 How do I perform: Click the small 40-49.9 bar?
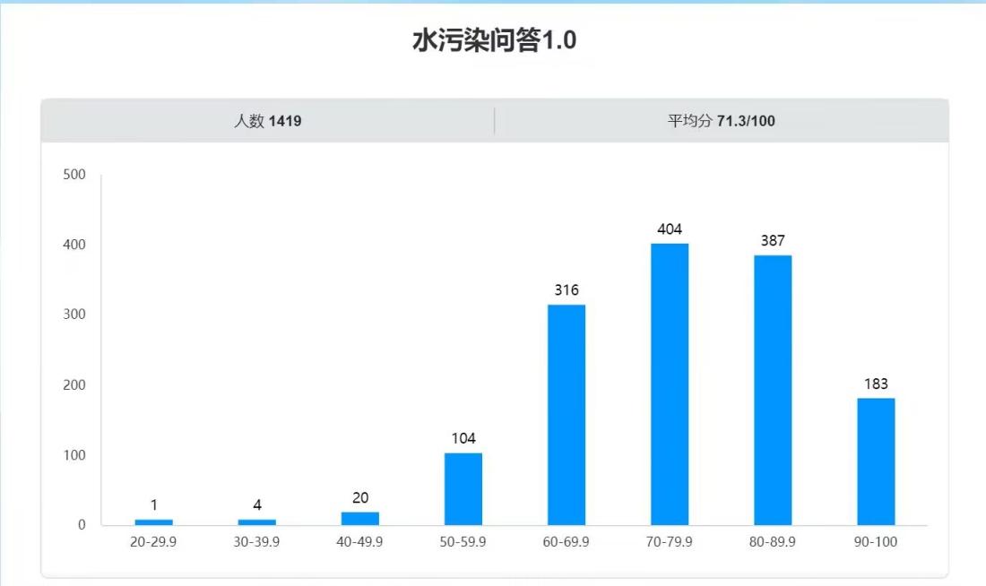click(x=360, y=518)
